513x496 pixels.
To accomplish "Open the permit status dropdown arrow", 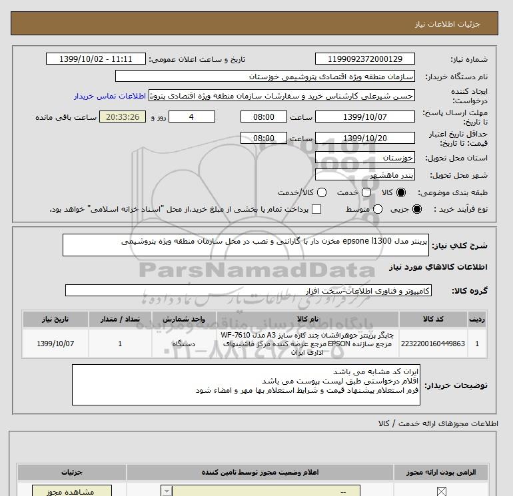I will [x=167, y=491].
